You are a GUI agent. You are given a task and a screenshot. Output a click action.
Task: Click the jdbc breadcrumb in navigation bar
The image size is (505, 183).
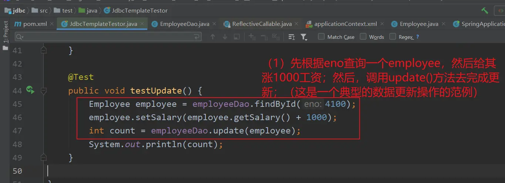coord(15,10)
